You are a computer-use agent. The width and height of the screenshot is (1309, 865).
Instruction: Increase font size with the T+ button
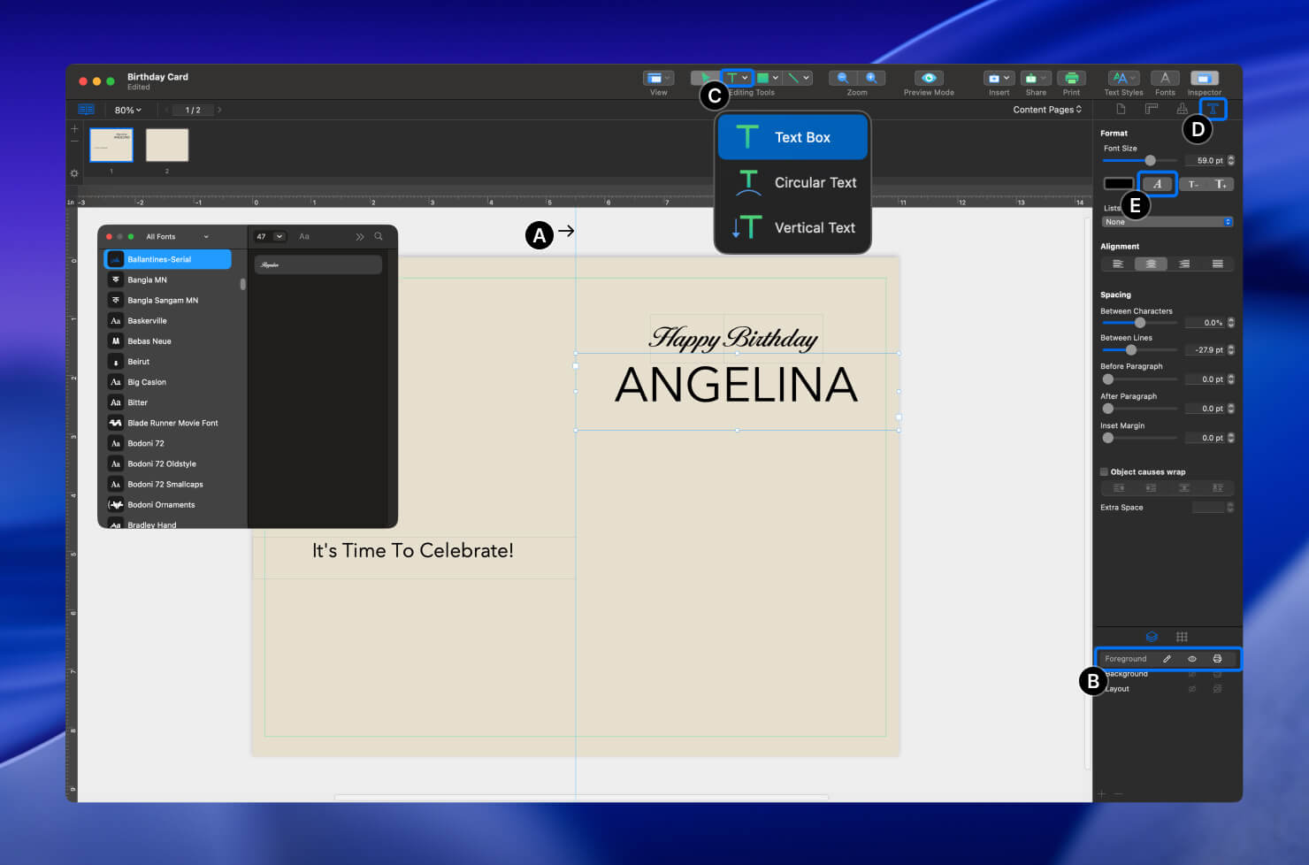tap(1221, 184)
